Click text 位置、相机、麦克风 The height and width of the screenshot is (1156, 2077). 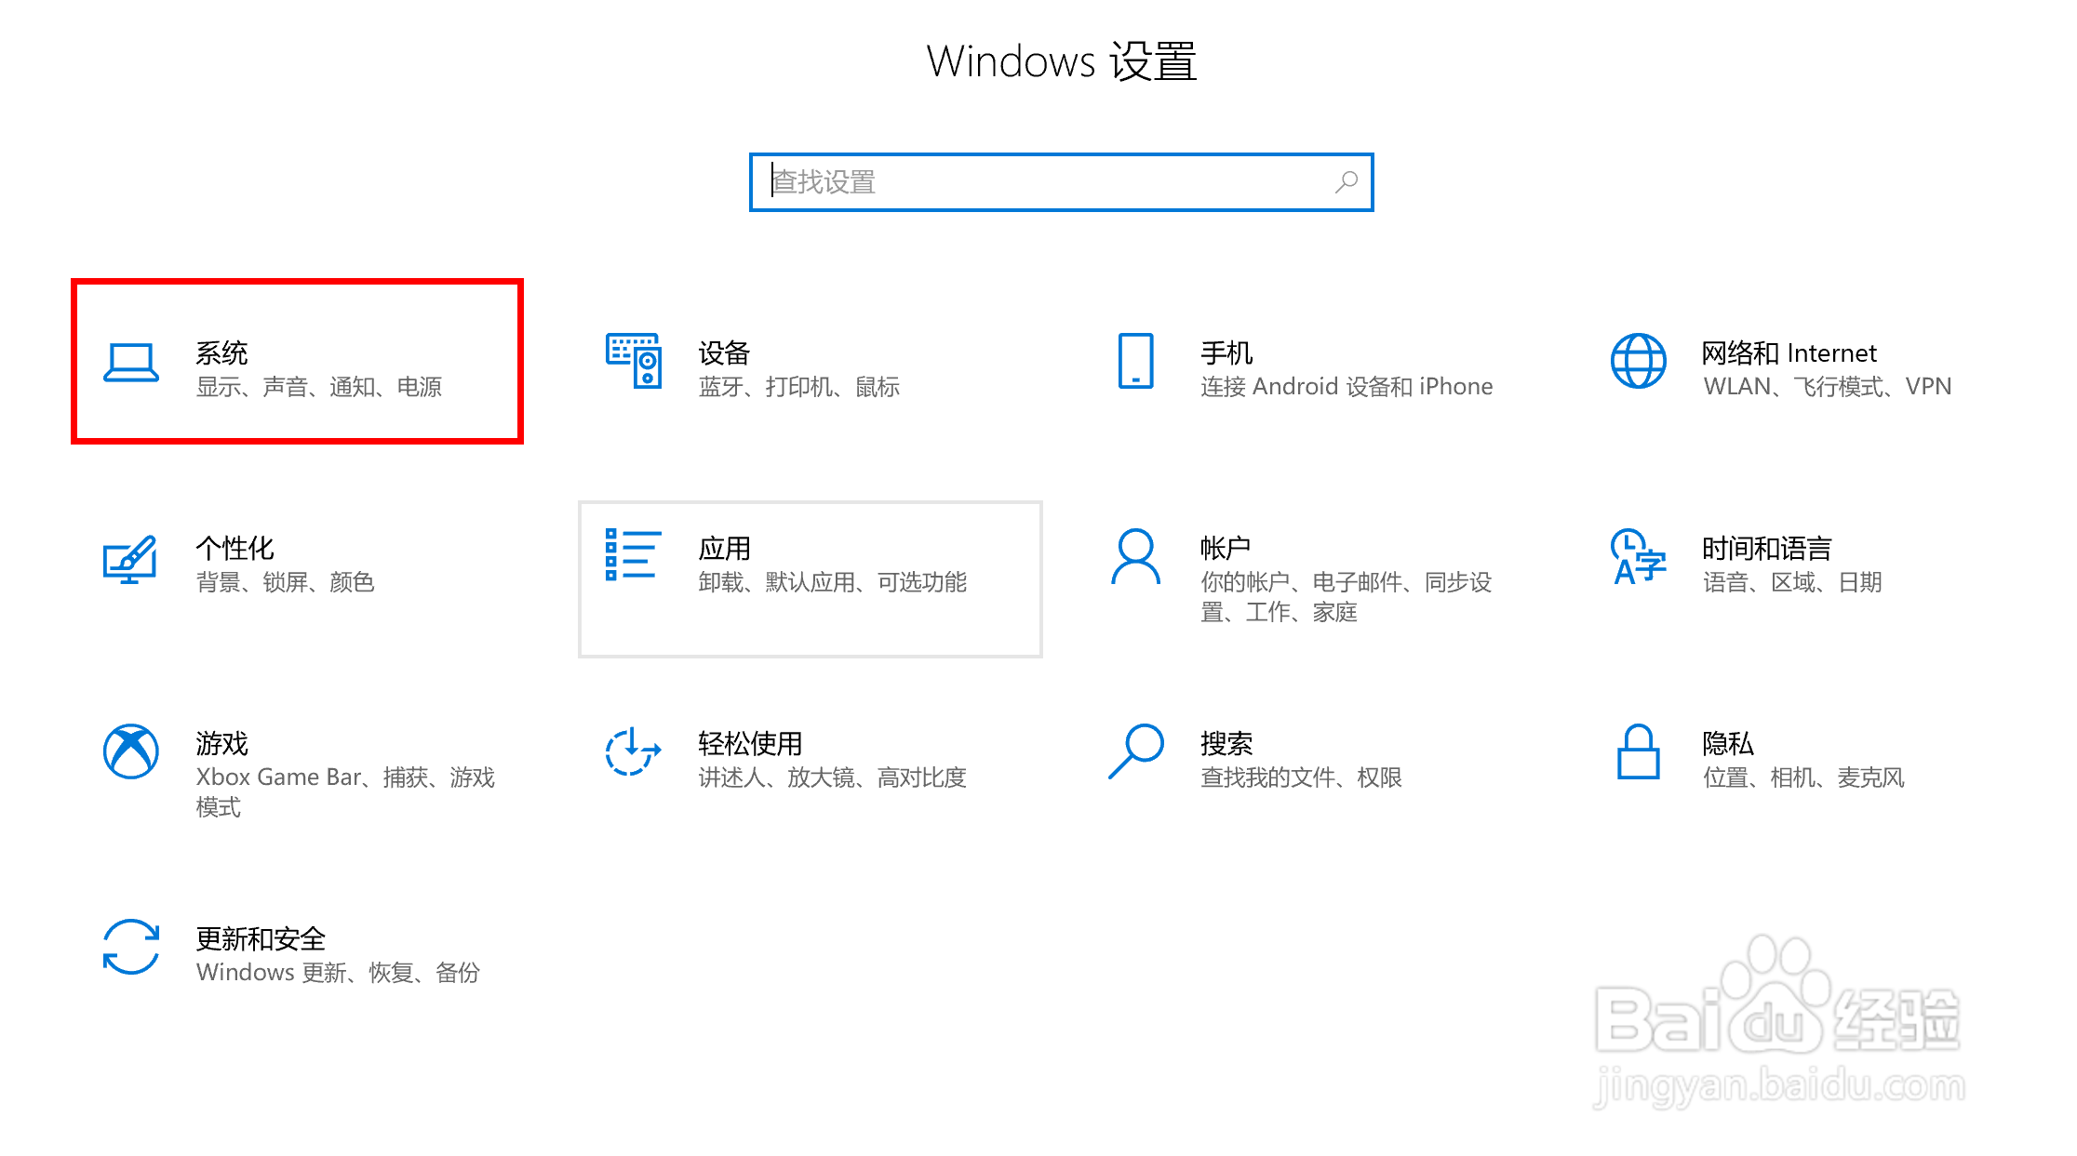1804,777
